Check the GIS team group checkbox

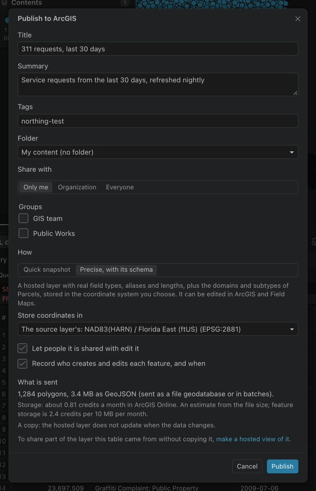24,218
